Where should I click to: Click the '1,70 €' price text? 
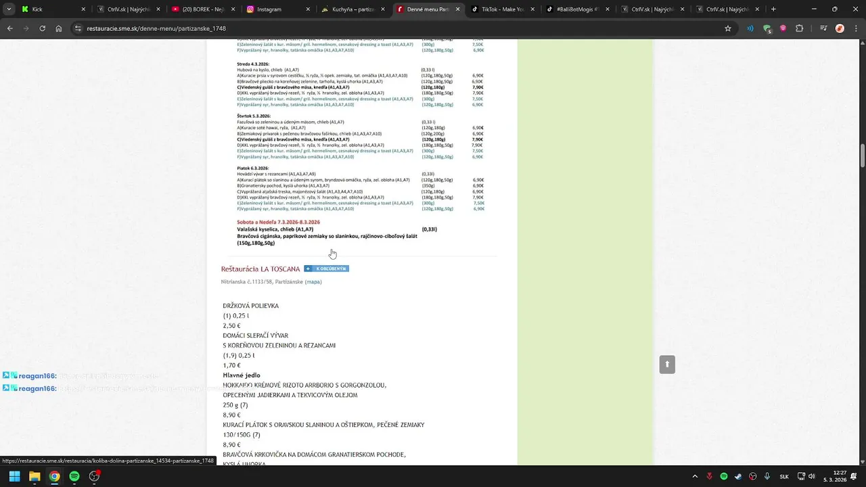coord(231,365)
